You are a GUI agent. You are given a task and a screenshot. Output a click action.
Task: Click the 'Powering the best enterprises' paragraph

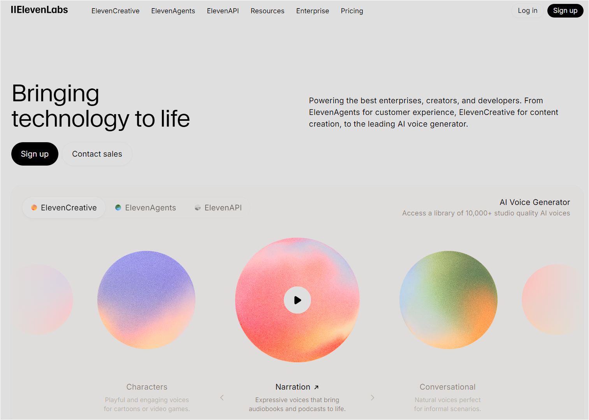(434, 112)
